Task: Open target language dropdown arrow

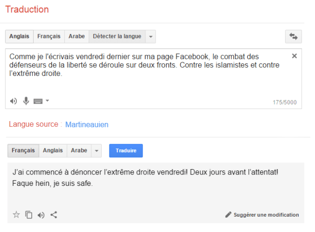Action: (x=97, y=151)
